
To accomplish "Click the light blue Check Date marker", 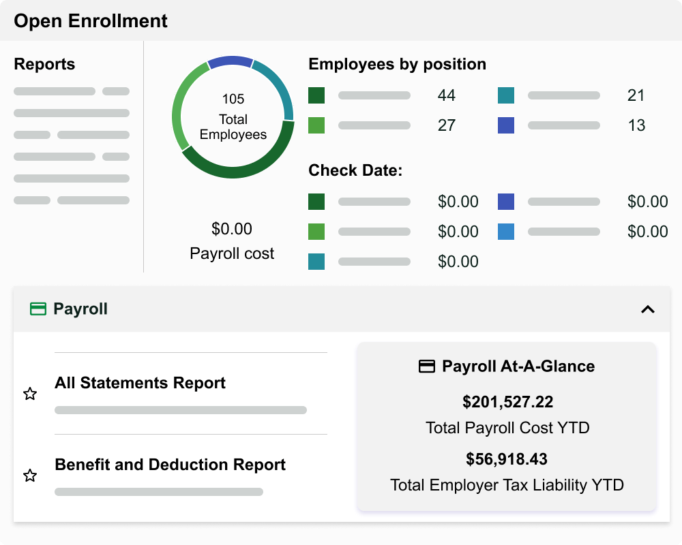I will click(505, 232).
